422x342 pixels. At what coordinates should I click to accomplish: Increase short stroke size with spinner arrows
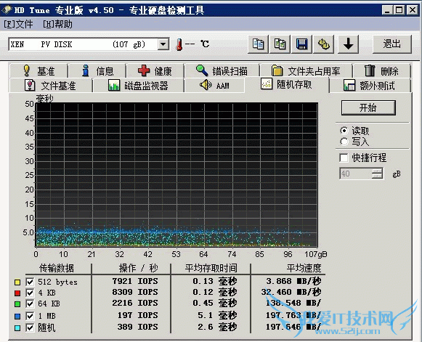click(377, 171)
